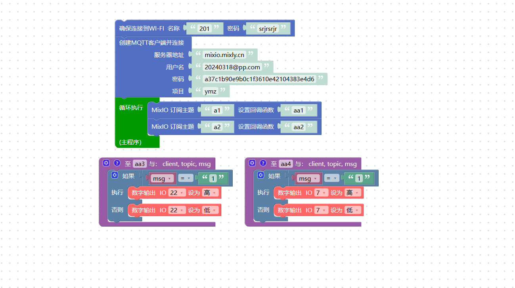Edit subscribed topic a2 field
This screenshot has height=288, width=515.
[x=217, y=127]
